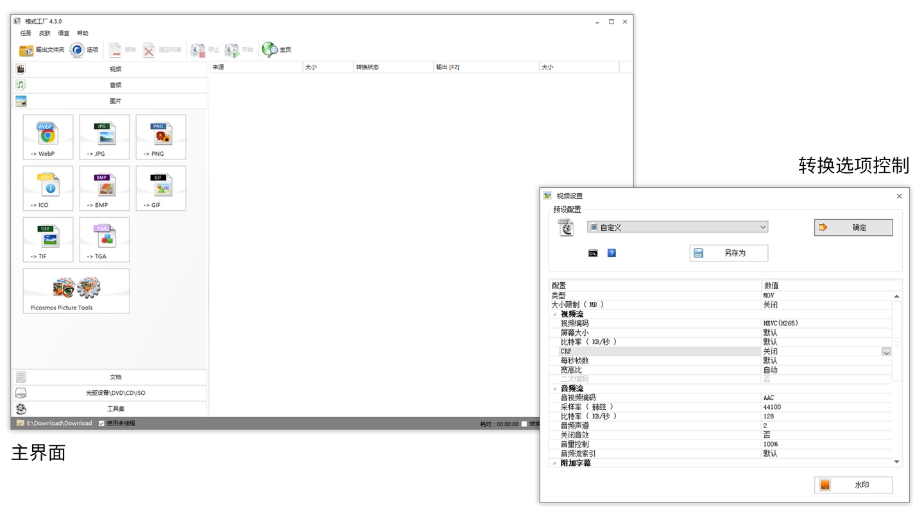The height and width of the screenshot is (521, 924).
Task: Collapse the 视频流 section
Action: coord(554,314)
